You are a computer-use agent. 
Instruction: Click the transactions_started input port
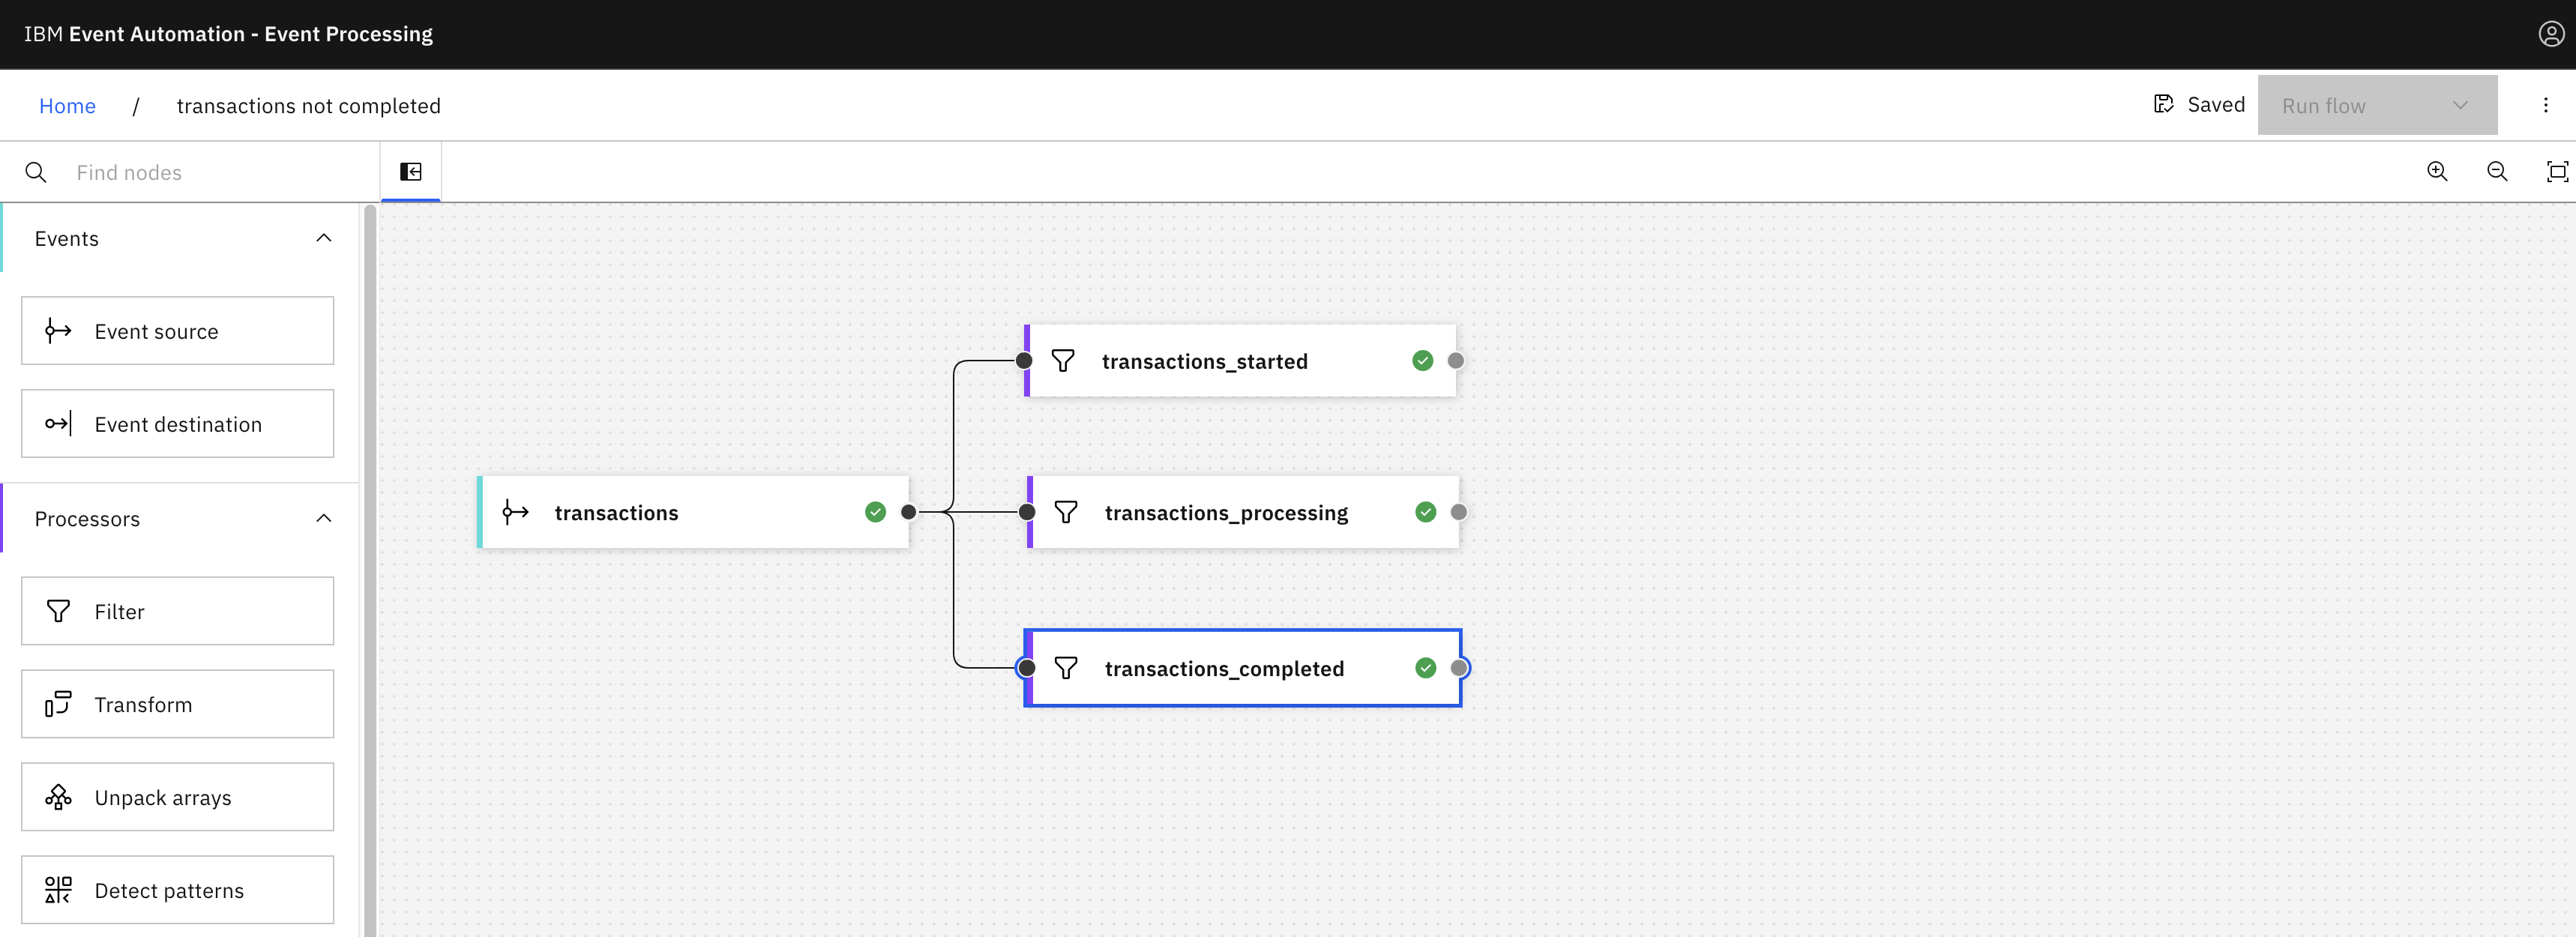tap(1024, 361)
